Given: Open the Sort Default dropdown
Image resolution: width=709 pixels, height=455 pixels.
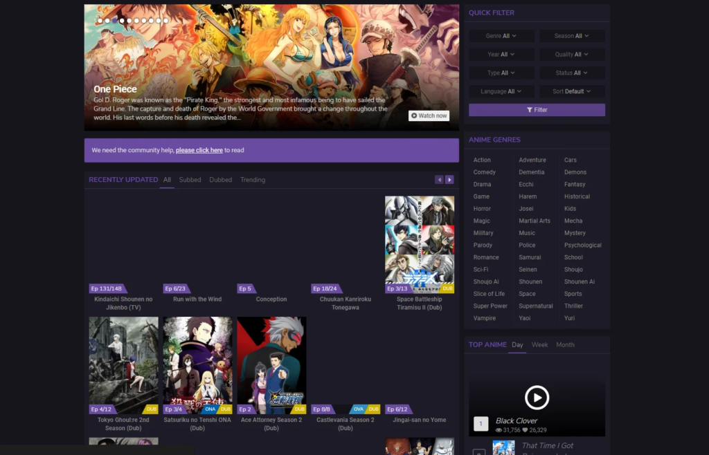Looking at the screenshot, I should (572, 91).
